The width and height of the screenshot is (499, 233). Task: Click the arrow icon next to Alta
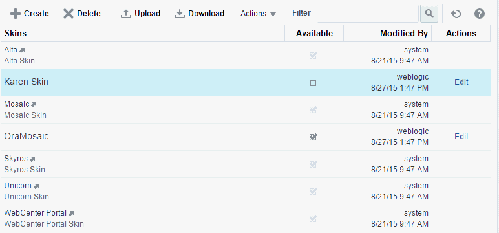[x=22, y=50]
